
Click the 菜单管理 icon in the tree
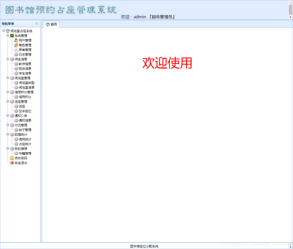(x=16, y=50)
